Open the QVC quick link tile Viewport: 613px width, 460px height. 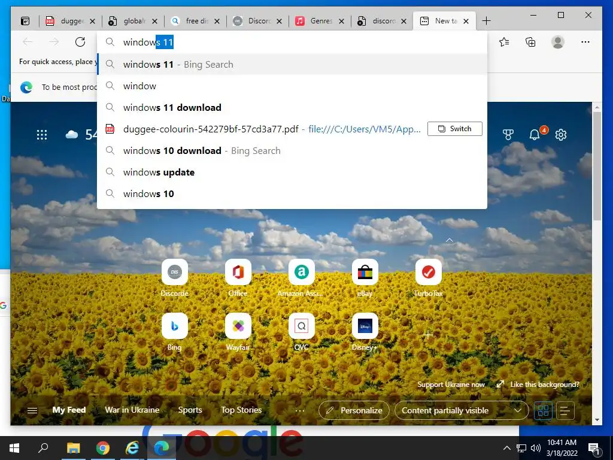pyautogui.click(x=302, y=326)
